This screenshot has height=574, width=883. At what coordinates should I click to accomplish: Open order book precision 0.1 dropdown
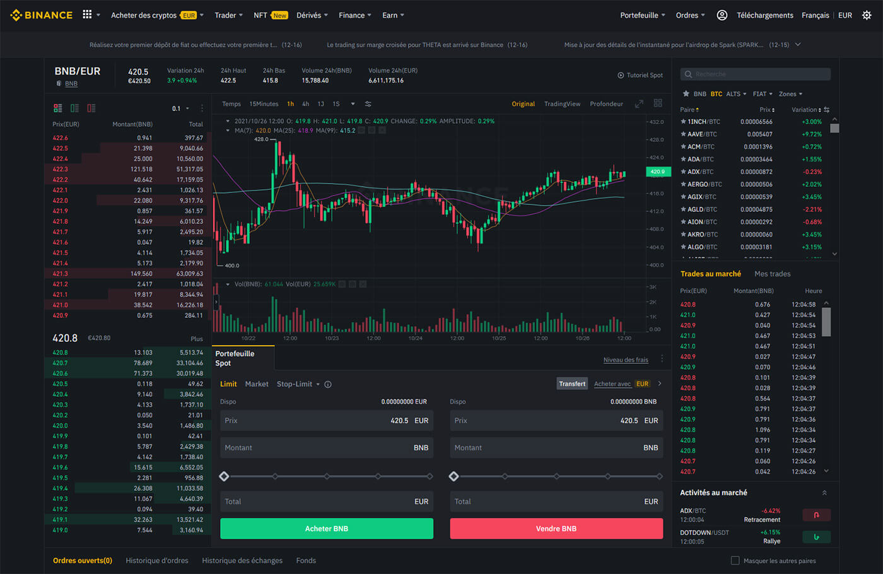[x=180, y=108]
